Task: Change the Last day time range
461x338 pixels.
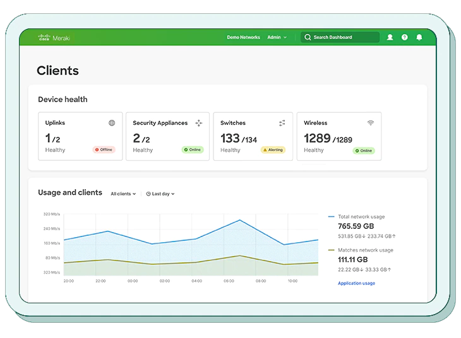Action: (x=160, y=194)
